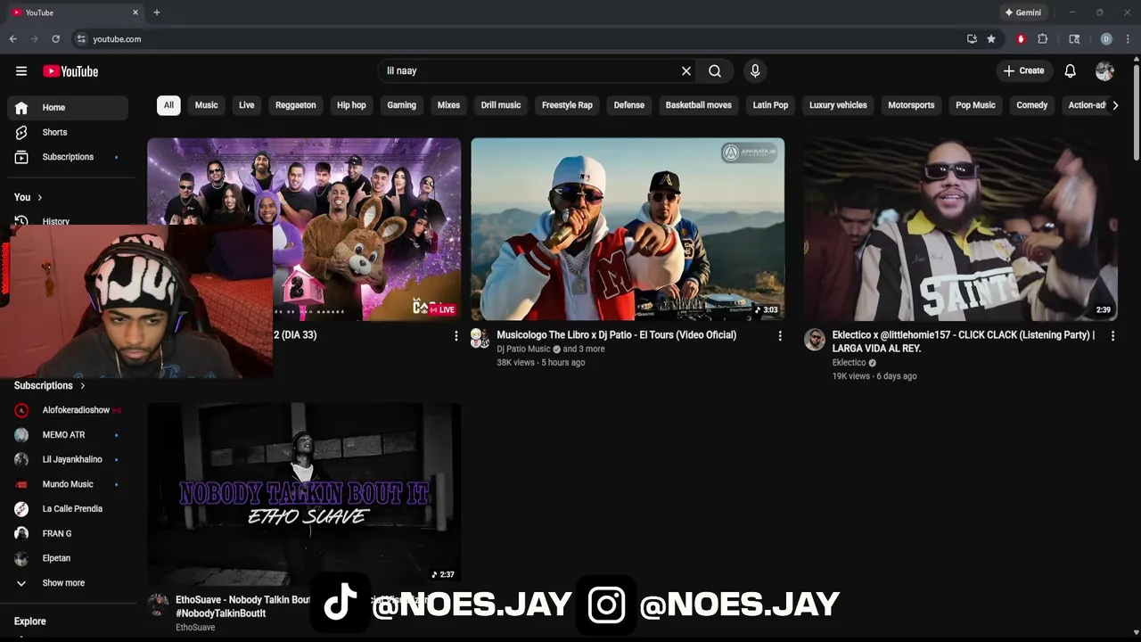Select the Basketball moves chip

(698, 105)
